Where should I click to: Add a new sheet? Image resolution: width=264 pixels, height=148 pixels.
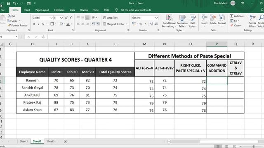66,141
